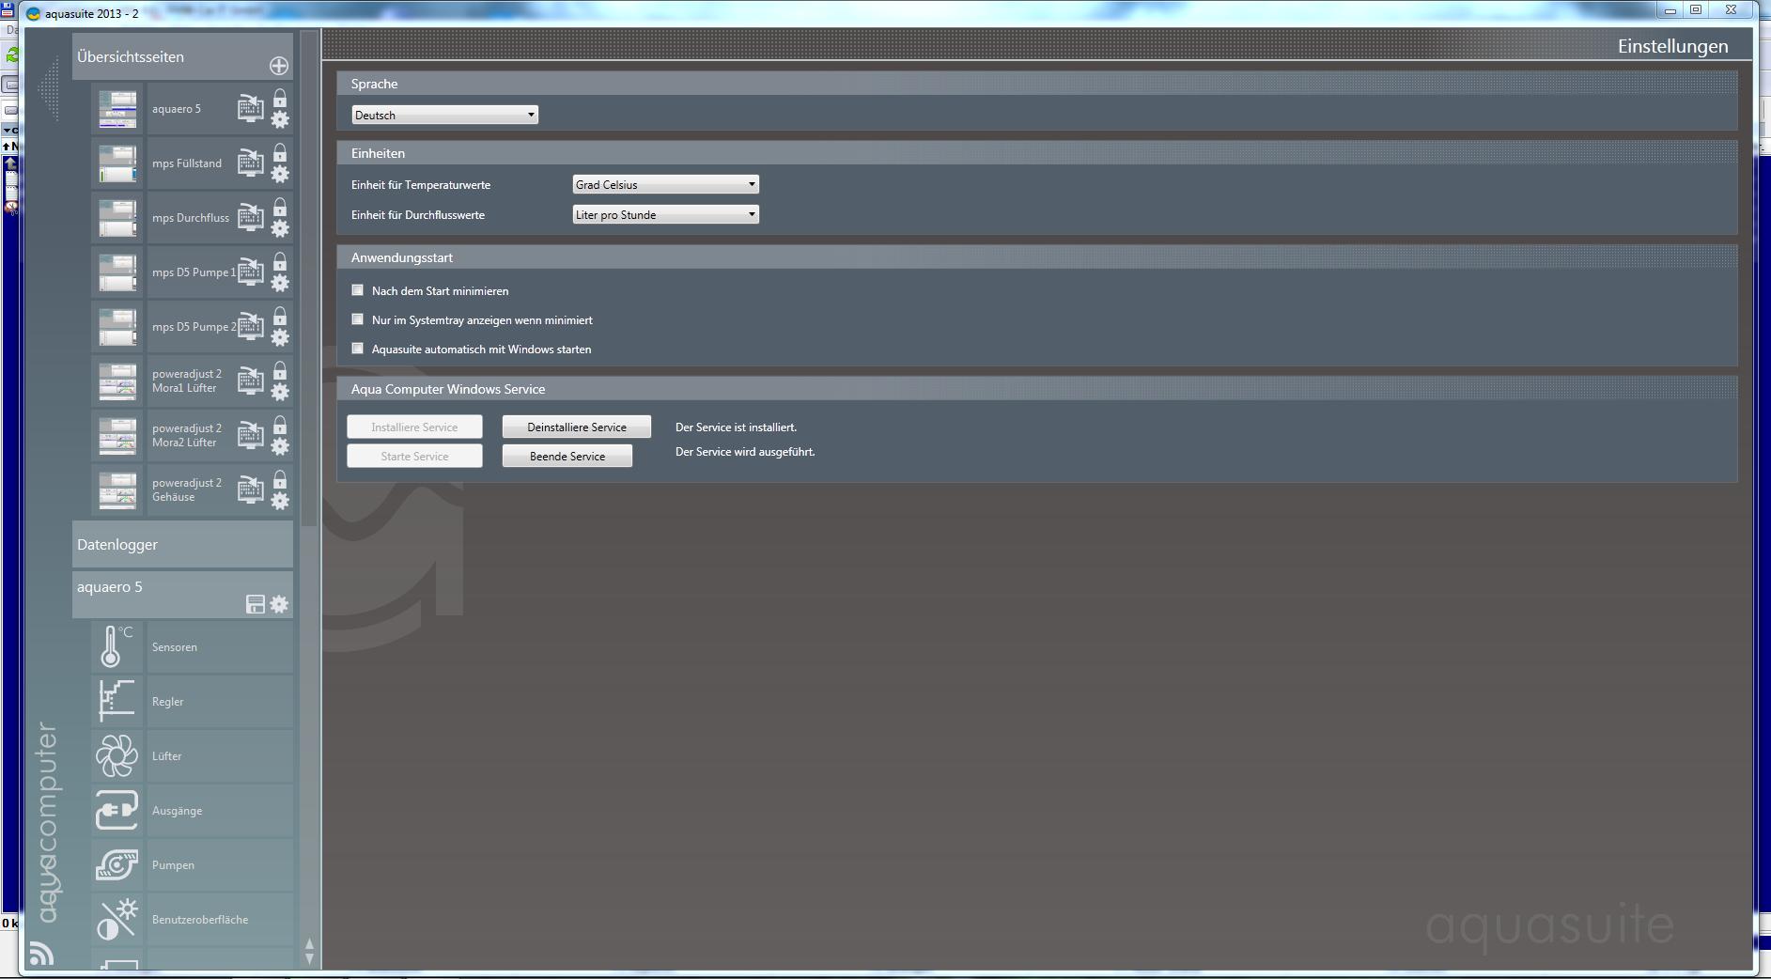Toggle the lock on aquaero 5 overview page
Screen dimensions: 1771x979
[x=280, y=98]
